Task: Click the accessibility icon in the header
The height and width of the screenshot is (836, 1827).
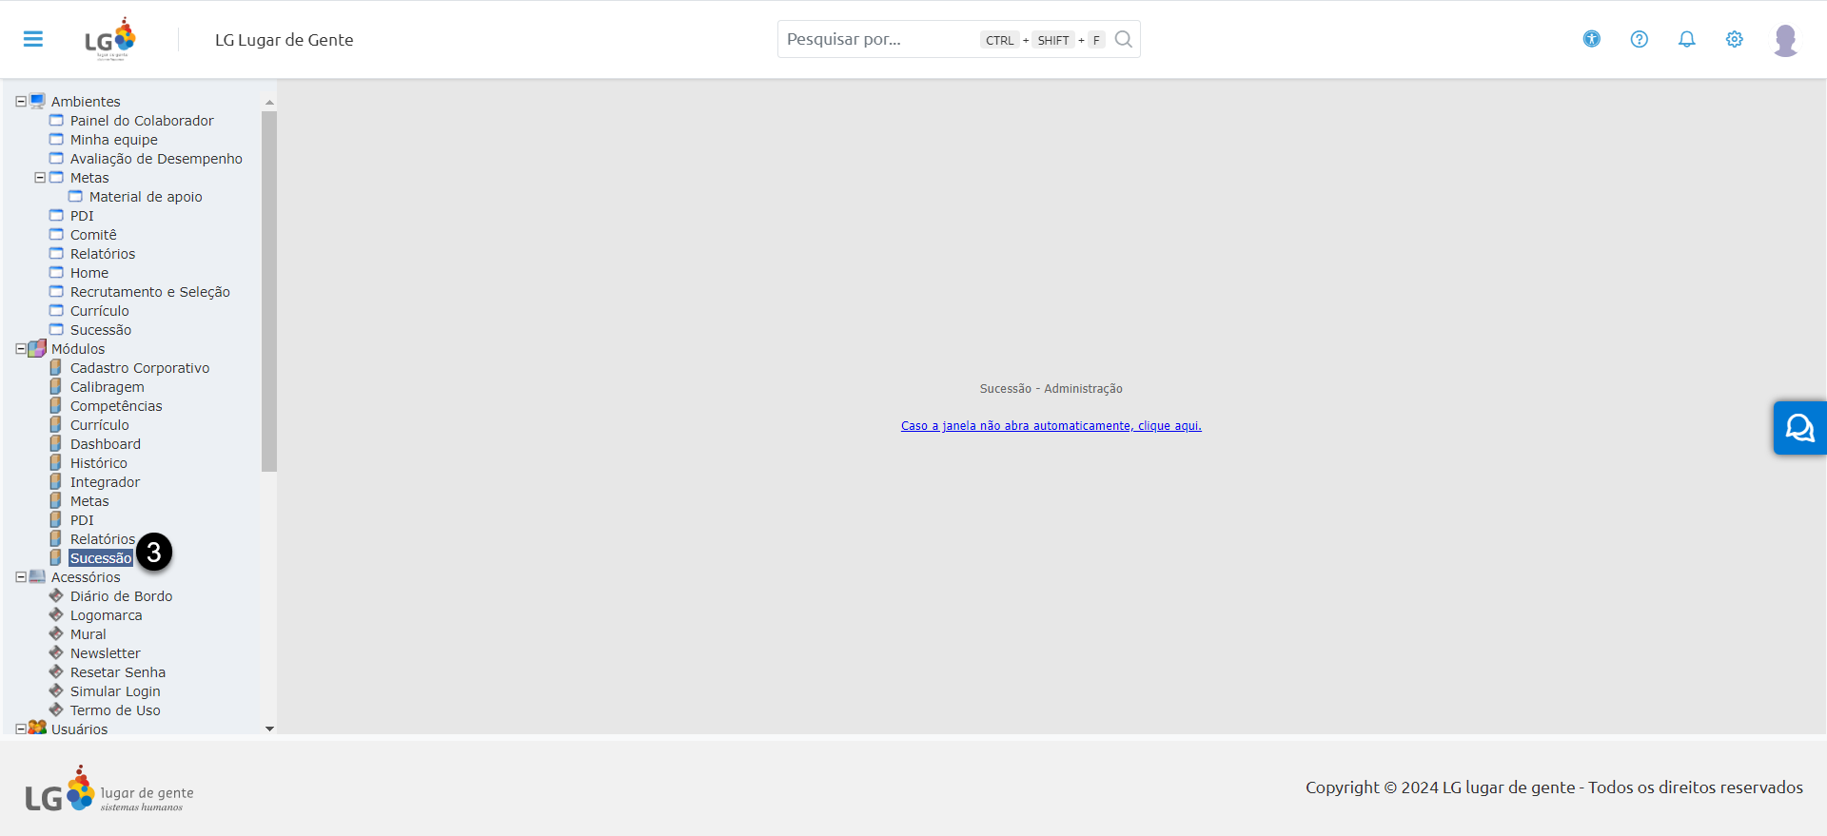Action: (x=1591, y=39)
